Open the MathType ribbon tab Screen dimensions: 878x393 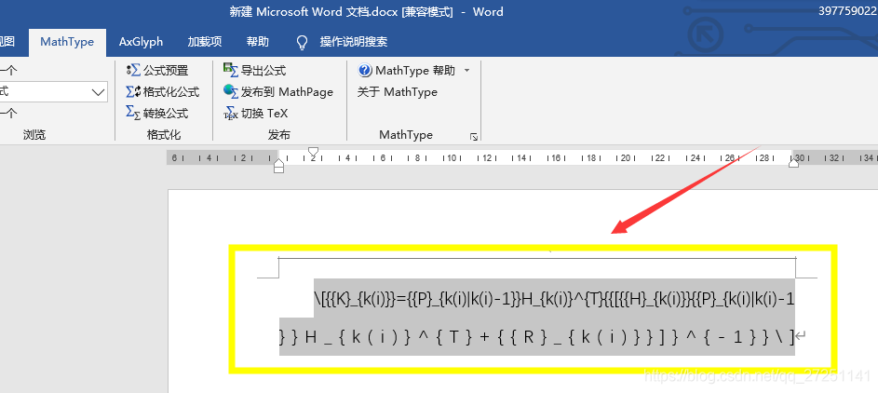click(67, 42)
